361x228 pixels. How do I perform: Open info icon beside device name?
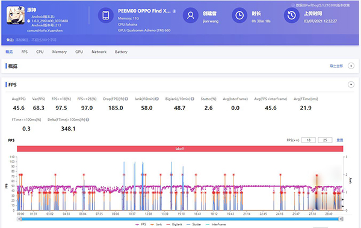[x=174, y=11]
